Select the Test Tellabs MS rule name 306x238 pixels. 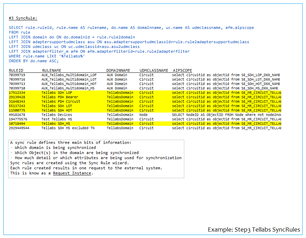click(x=57, y=119)
